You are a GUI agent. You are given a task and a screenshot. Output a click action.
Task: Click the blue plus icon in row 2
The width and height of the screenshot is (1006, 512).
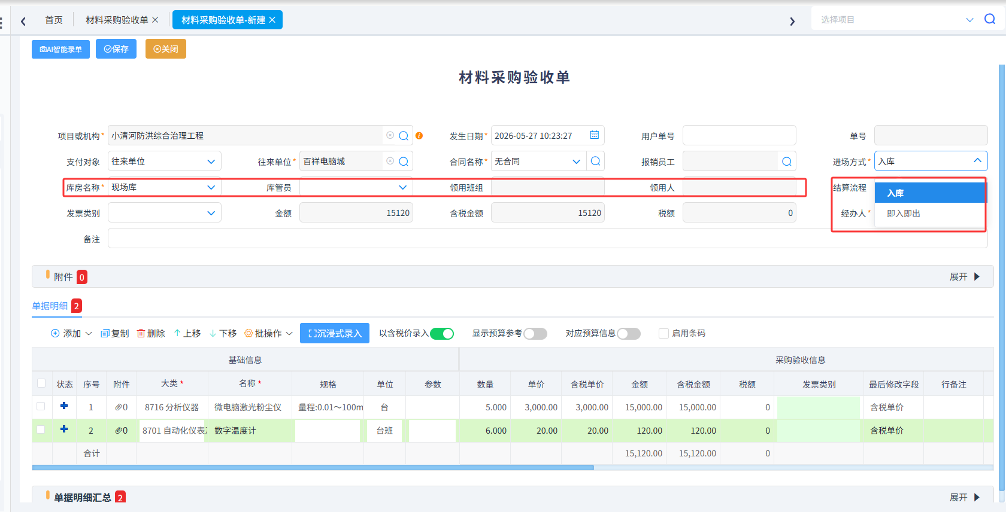[x=64, y=429]
